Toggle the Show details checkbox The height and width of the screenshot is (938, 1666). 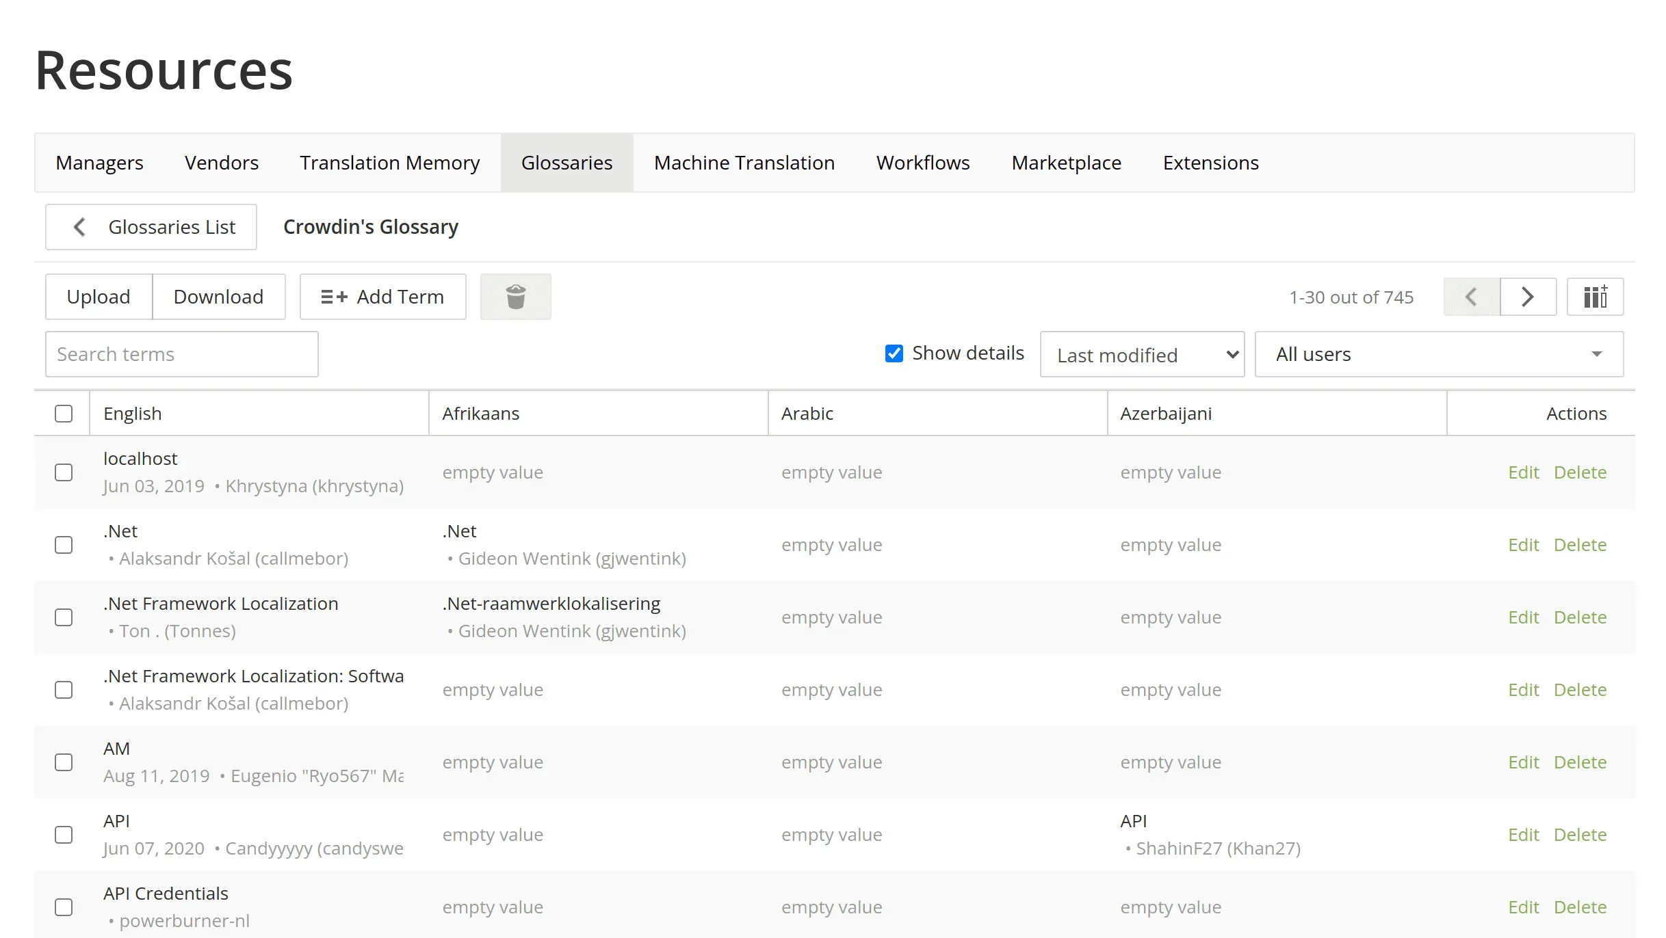894,353
